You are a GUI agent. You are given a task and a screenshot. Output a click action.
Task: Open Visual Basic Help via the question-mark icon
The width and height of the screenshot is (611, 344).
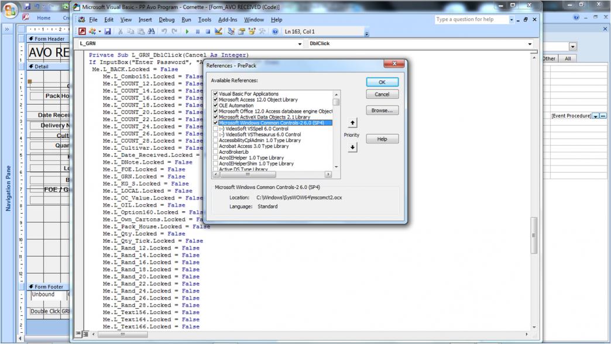pyautogui.click(x=275, y=32)
